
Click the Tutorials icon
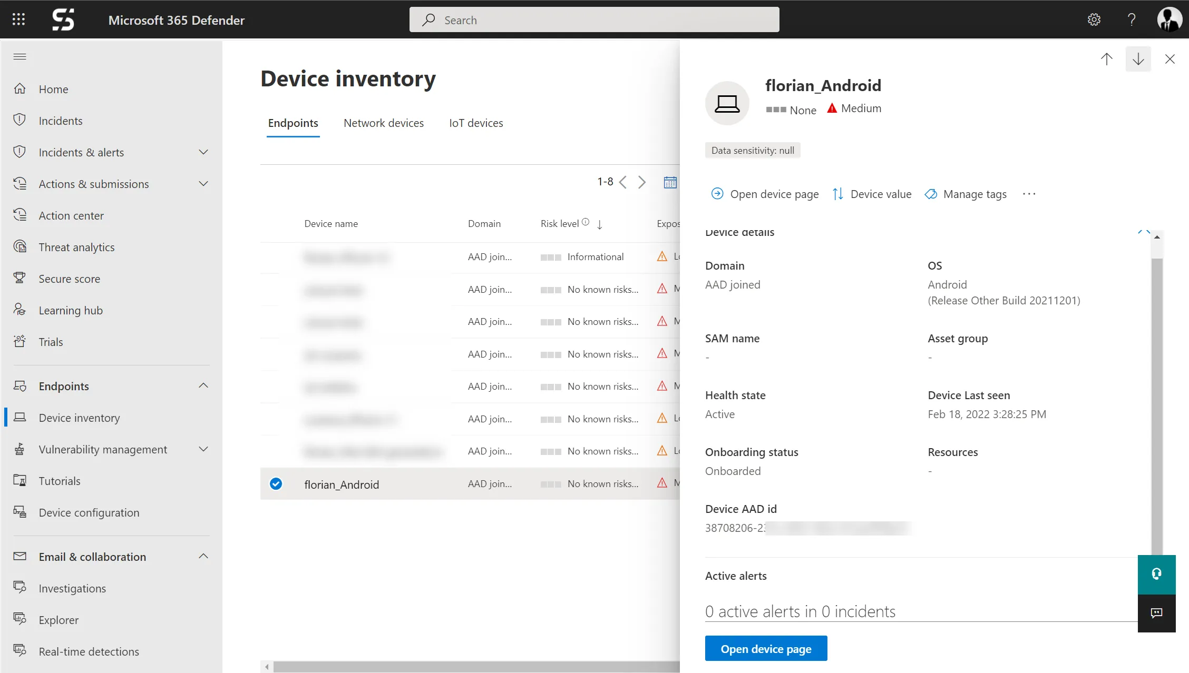[x=20, y=480]
